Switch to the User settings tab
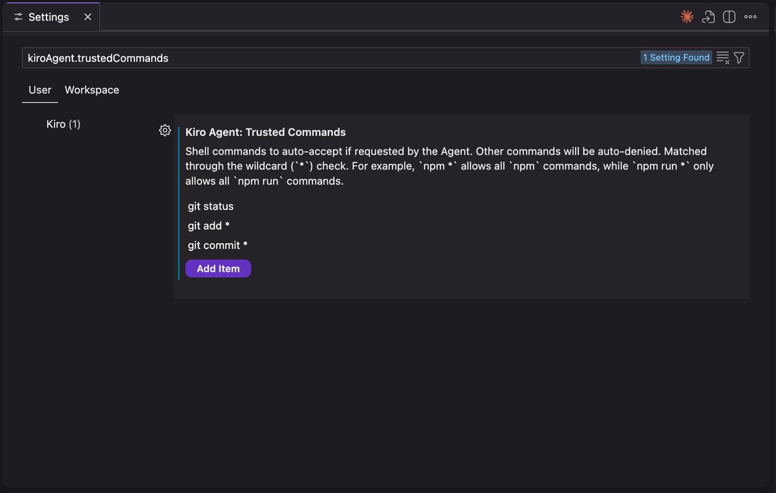The height and width of the screenshot is (493, 776). [40, 90]
